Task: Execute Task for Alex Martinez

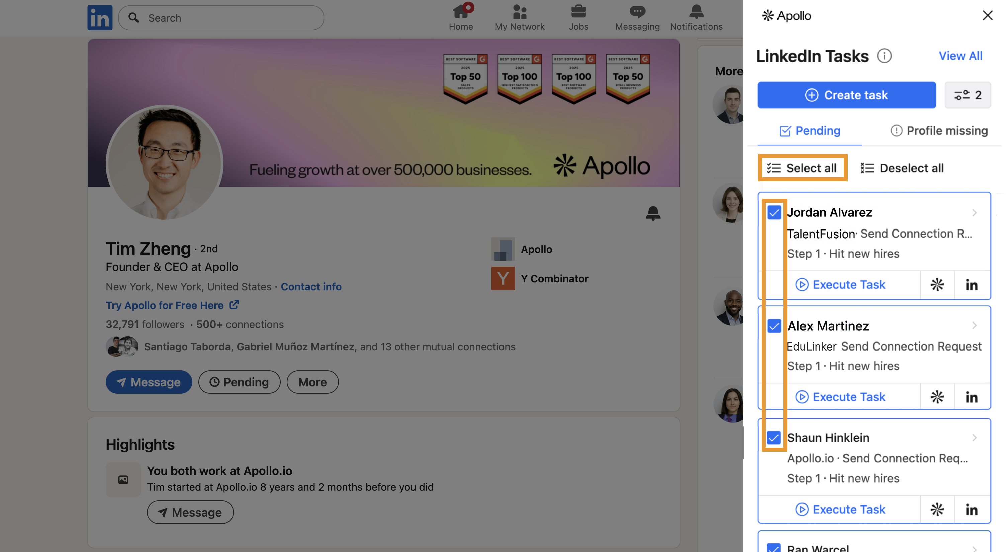Action: (840, 397)
